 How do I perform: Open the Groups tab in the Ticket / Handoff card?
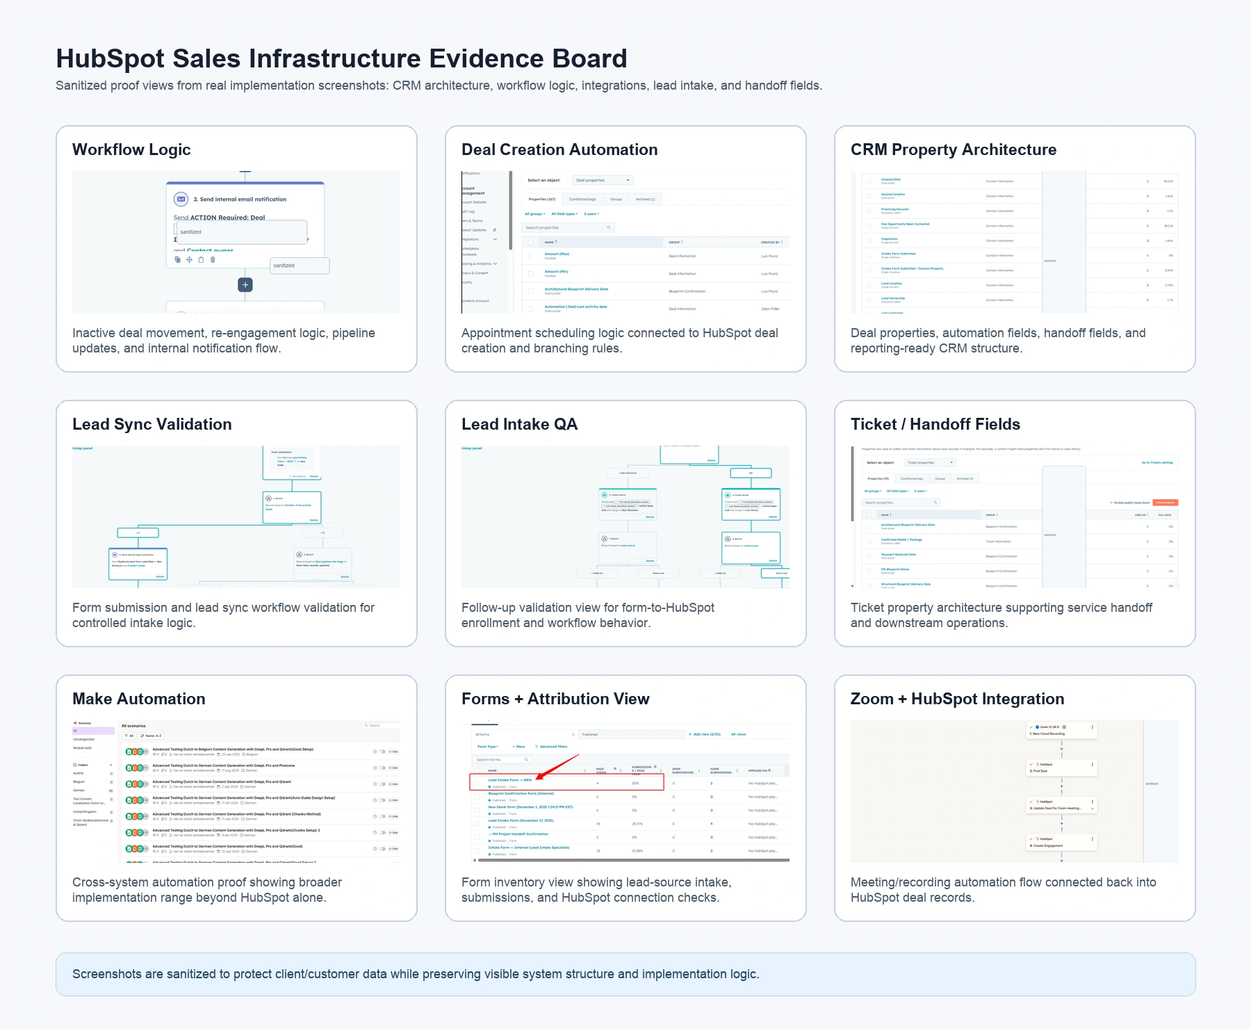(940, 478)
